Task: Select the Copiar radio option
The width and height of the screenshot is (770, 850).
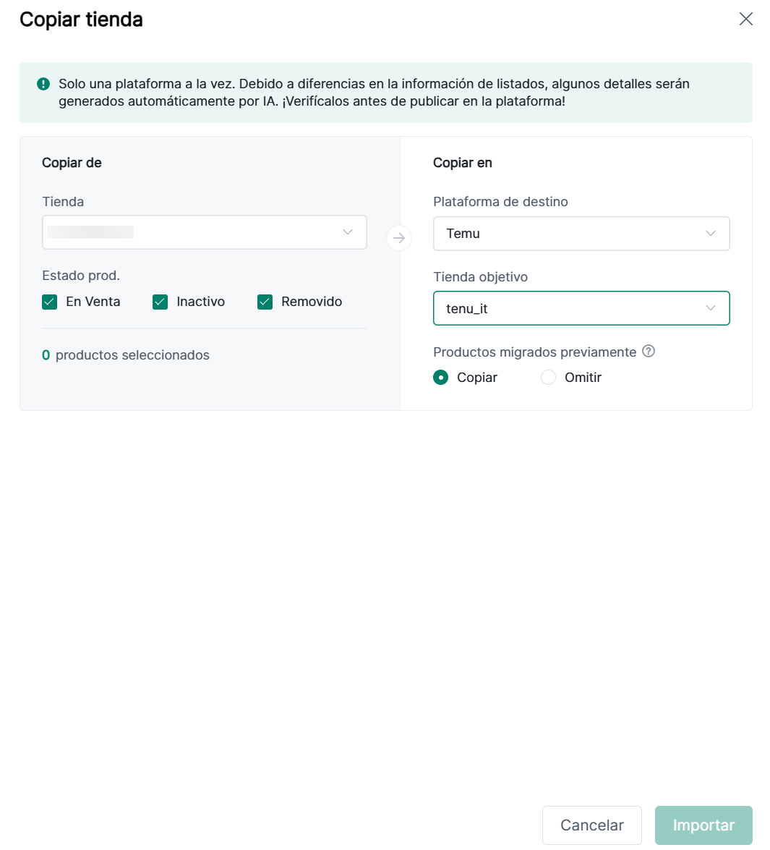Action: [440, 378]
